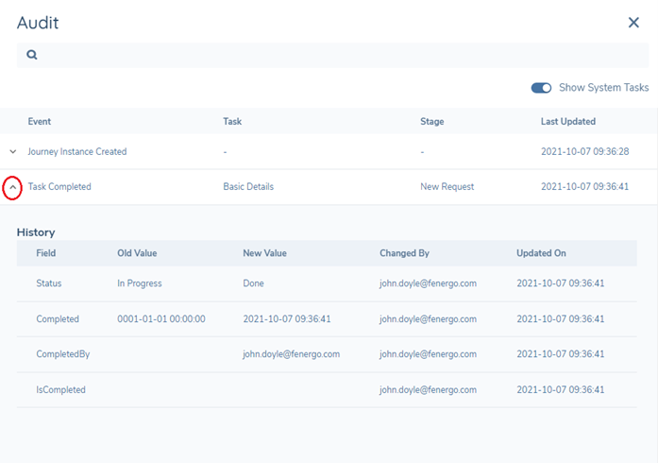Select the Journey Instance Created event text
The height and width of the screenshot is (463, 658).
pos(77,151)
